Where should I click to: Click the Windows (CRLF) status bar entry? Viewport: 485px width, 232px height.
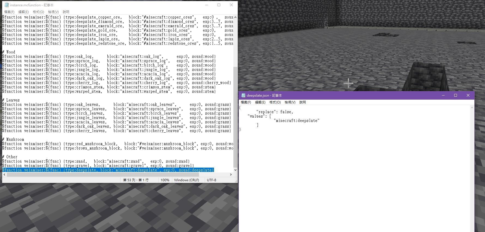[x=186, y=180]
